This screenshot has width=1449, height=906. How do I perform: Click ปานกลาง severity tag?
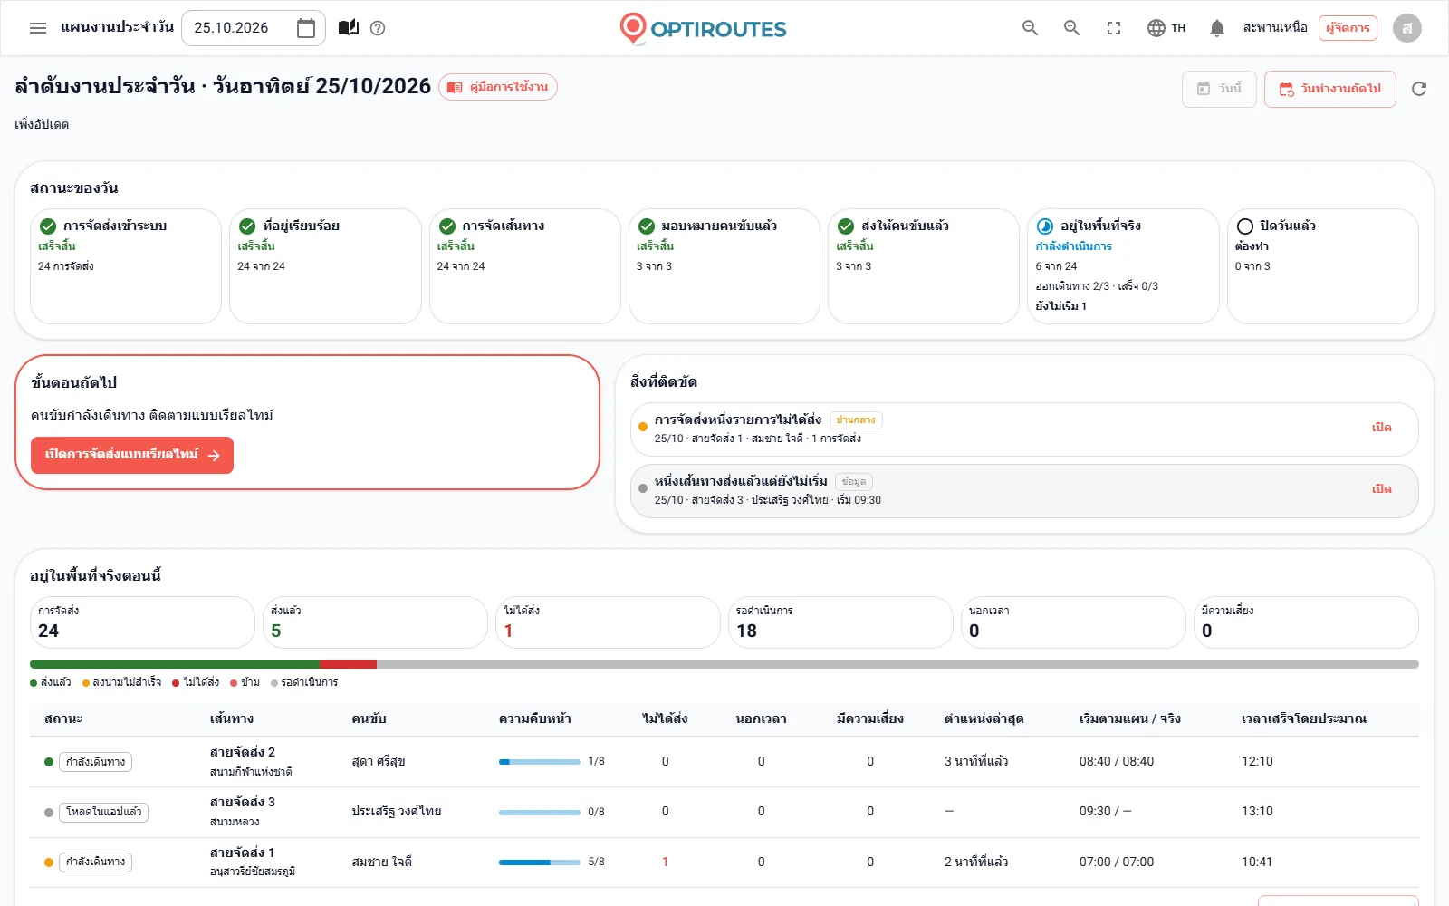pyautogui.click(x=856, y=420)
